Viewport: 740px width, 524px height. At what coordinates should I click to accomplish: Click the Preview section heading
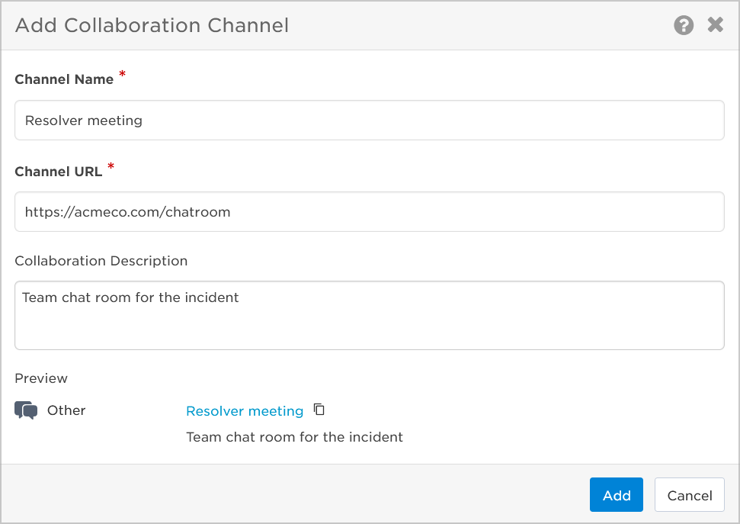pyautogui.click(x=41, y=378)
